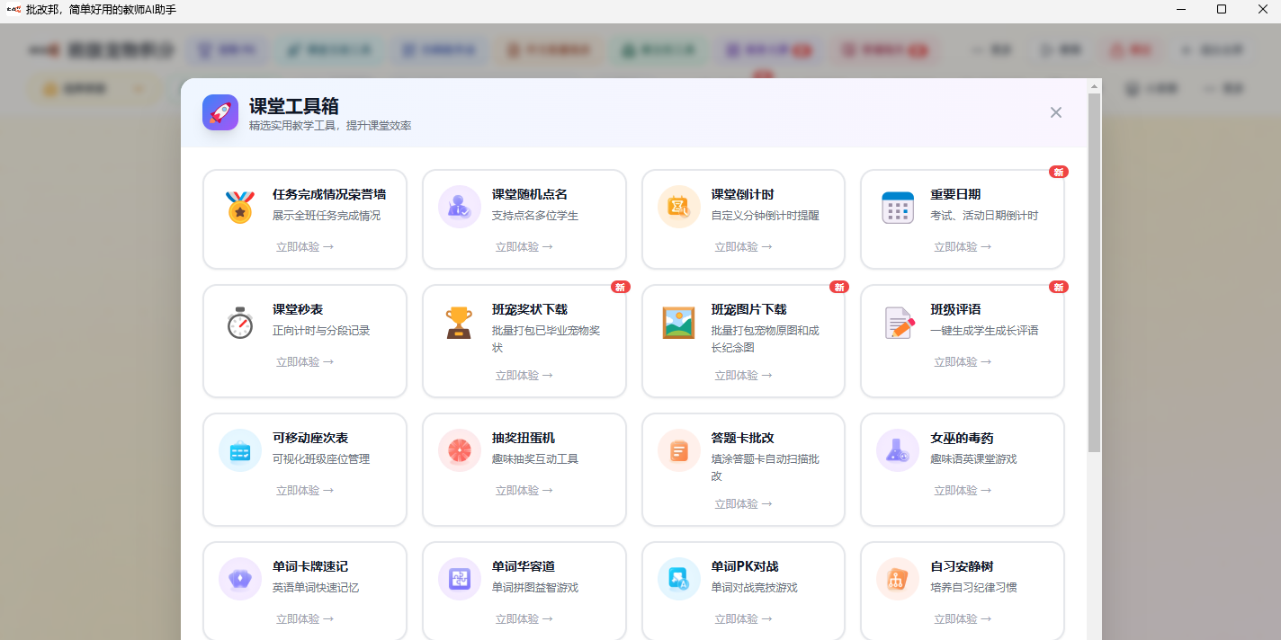Click the 女巫的毒药 potion flask icon
Screen dimensions: 1281x640
pyautogui.click(x=898, y=450)
